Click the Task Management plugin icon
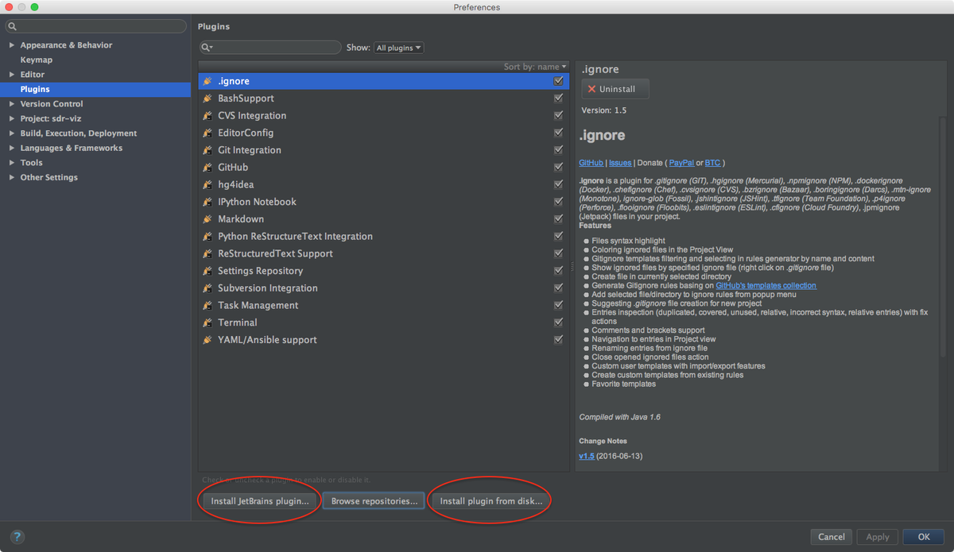The image size is (954, 552). 207,306
